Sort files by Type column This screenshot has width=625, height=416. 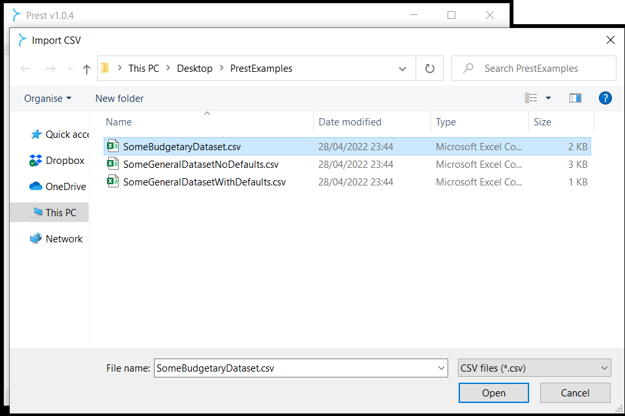tap(480, 122)
